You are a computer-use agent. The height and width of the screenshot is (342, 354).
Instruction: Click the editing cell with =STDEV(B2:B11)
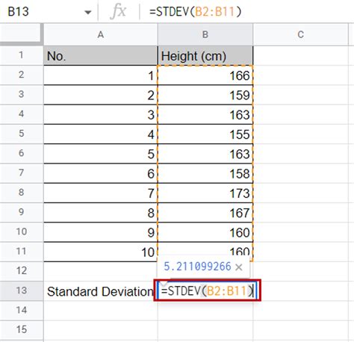(207, 290)
